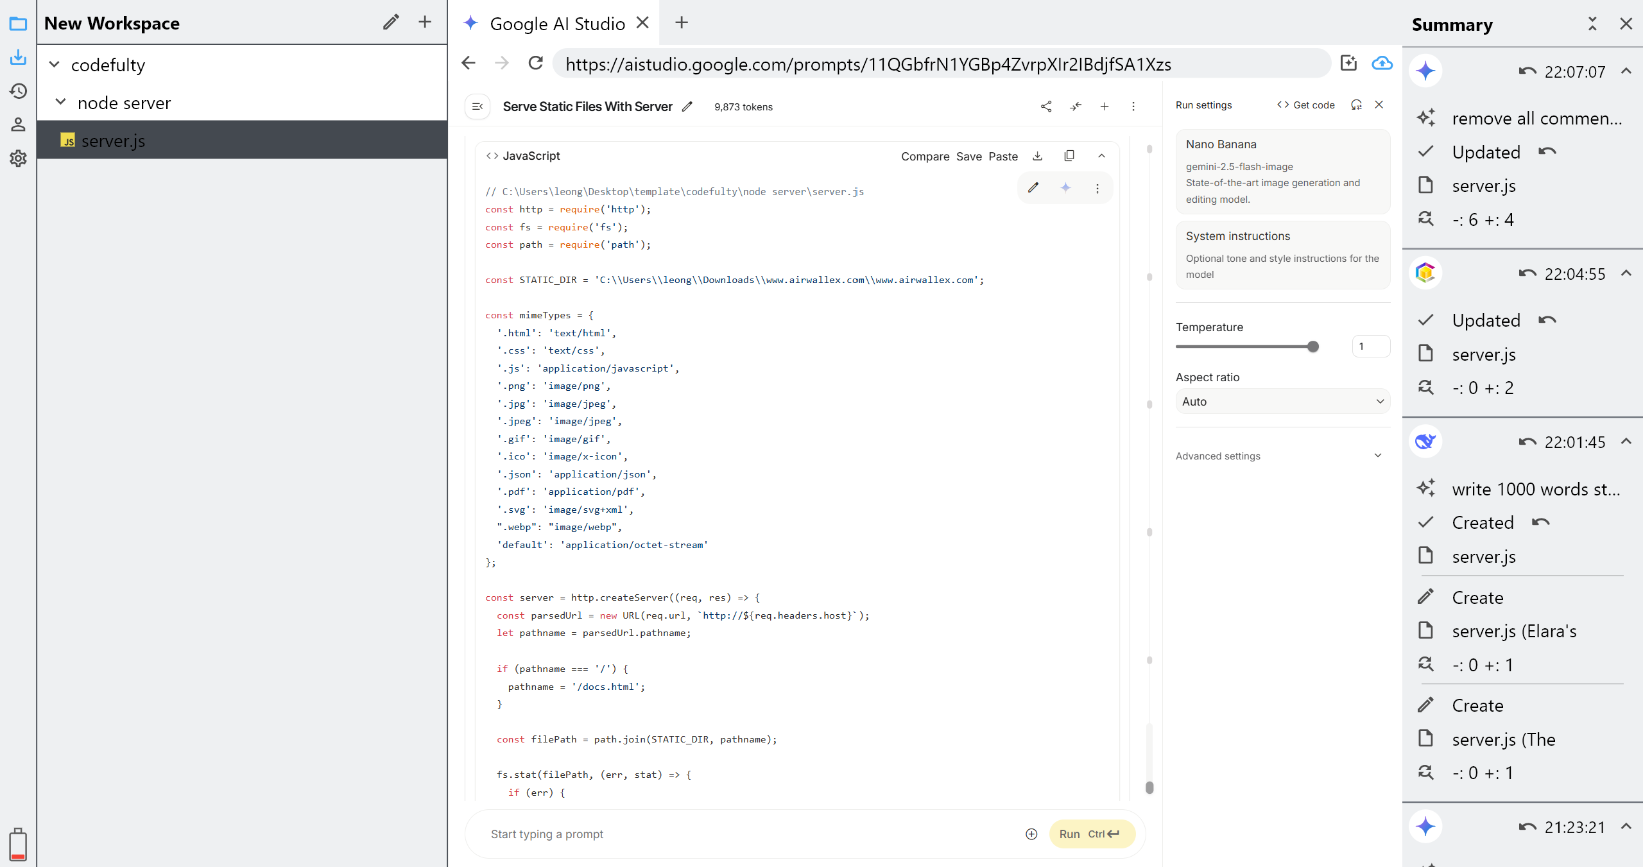This screenshot has width=1643, height=867.
Task: Click the copy code icon in JavaScript block
Action: (x=1069, y=156)
